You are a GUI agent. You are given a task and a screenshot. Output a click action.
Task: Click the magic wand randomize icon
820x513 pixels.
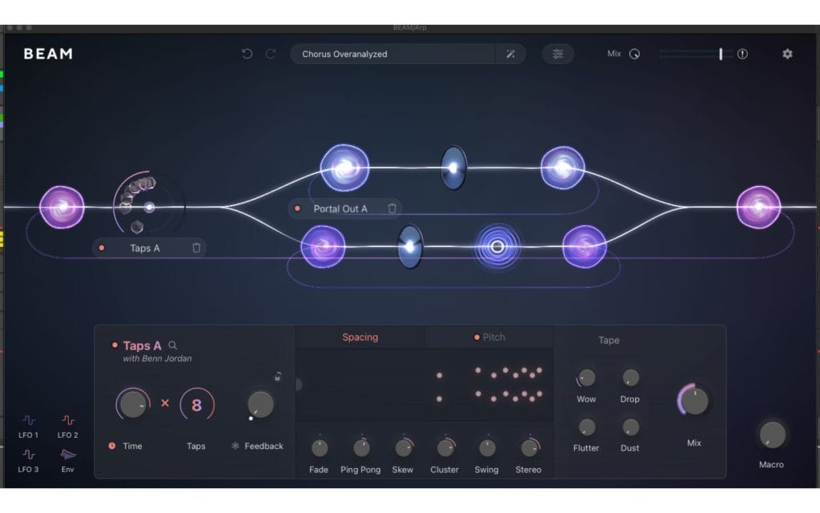click(x=510, y=54)
